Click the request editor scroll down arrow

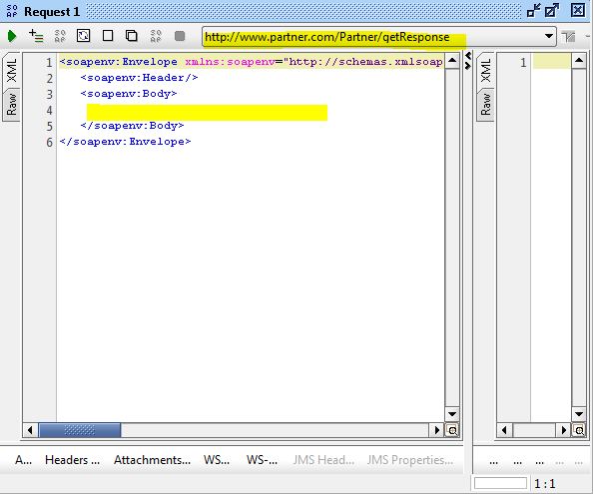(452, 414)
